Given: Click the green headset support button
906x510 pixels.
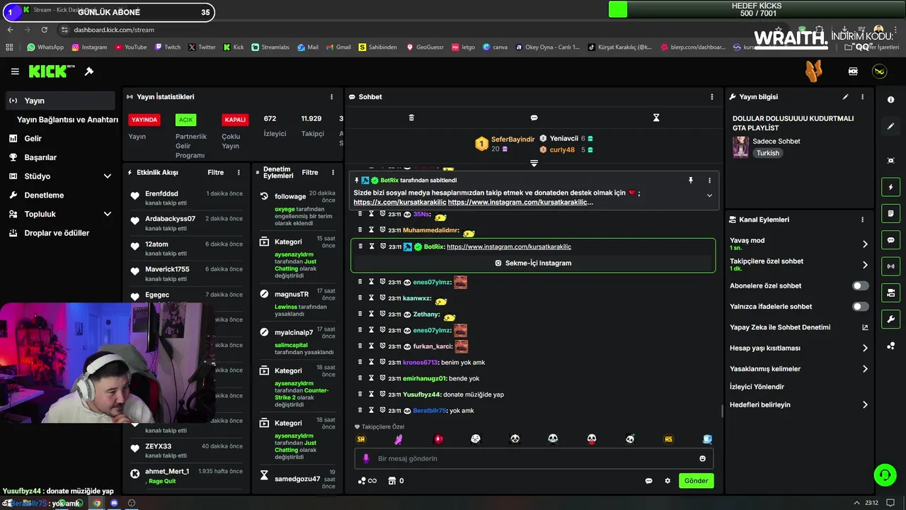Looking at the screenshot, I should (x=885, y=475).
